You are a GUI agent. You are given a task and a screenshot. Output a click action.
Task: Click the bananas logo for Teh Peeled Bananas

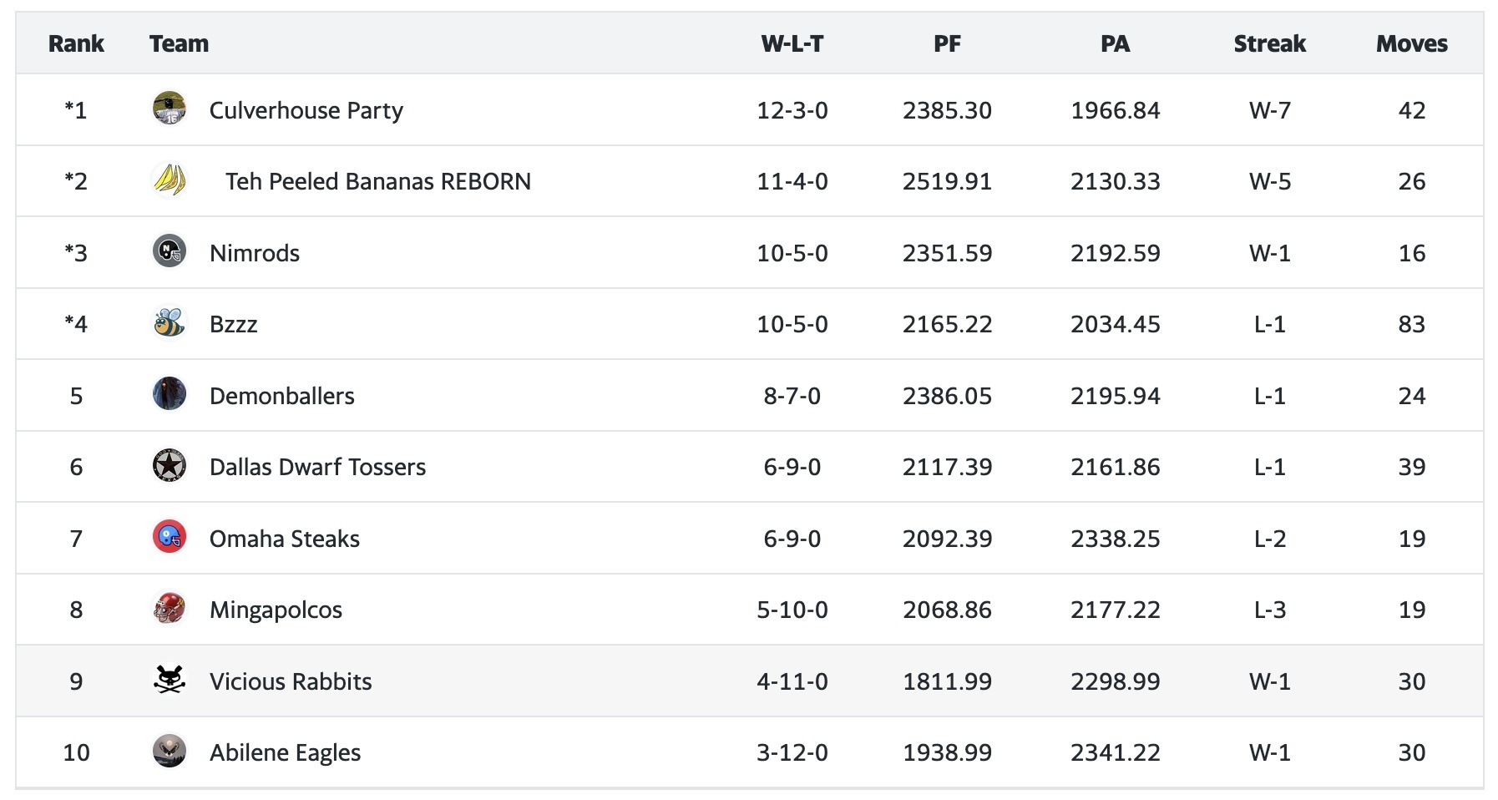pos(169,180)
